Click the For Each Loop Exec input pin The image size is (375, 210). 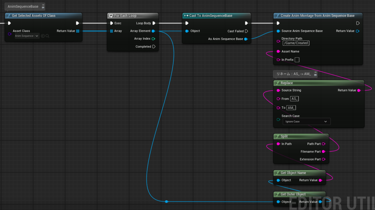pos(112,23)
